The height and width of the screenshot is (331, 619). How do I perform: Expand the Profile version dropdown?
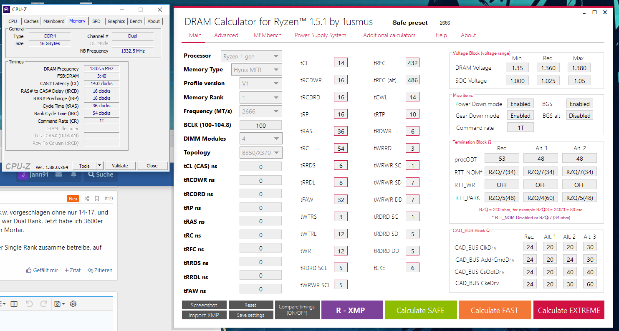pyautogui.click(x=261, y=83)
